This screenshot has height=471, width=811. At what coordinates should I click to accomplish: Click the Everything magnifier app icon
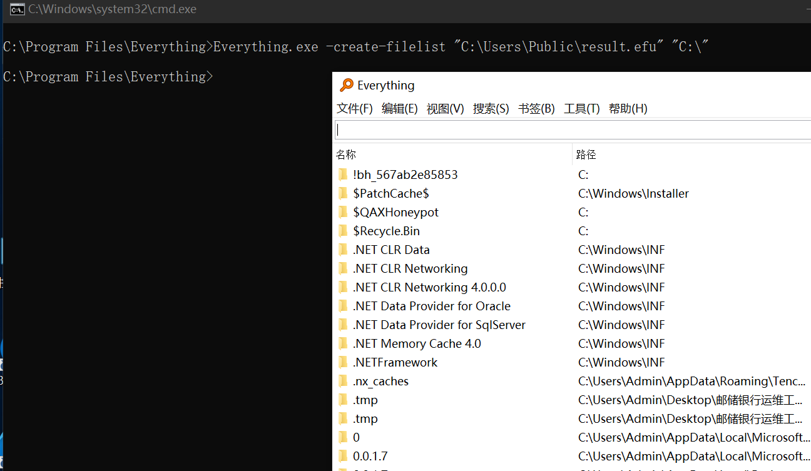[x=346, y=86]
